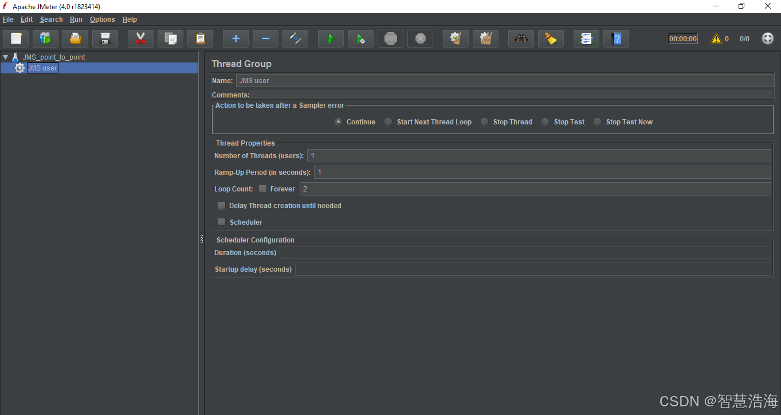Check Delay Thread creation until needed
Viewport: 781px width, 415px height.
(x=221, y=205)
